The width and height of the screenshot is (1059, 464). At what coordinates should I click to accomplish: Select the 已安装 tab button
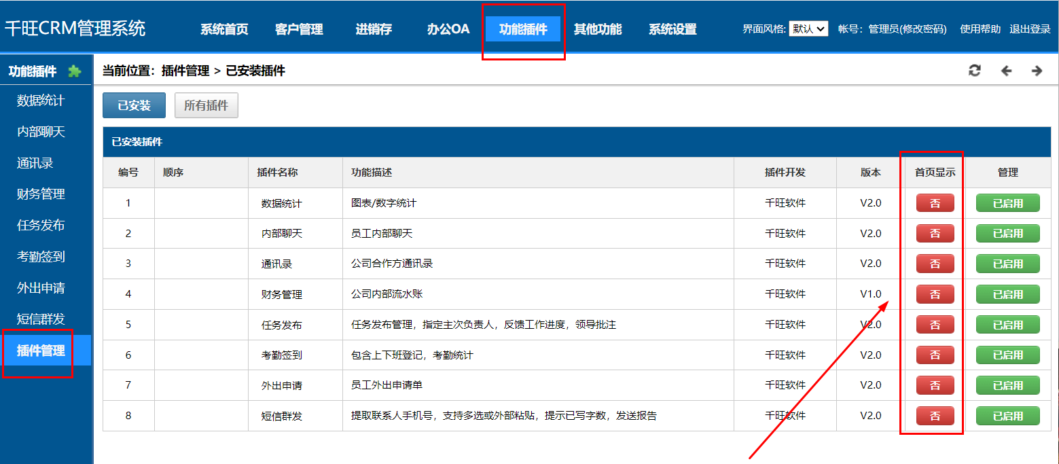pos(134,105)
